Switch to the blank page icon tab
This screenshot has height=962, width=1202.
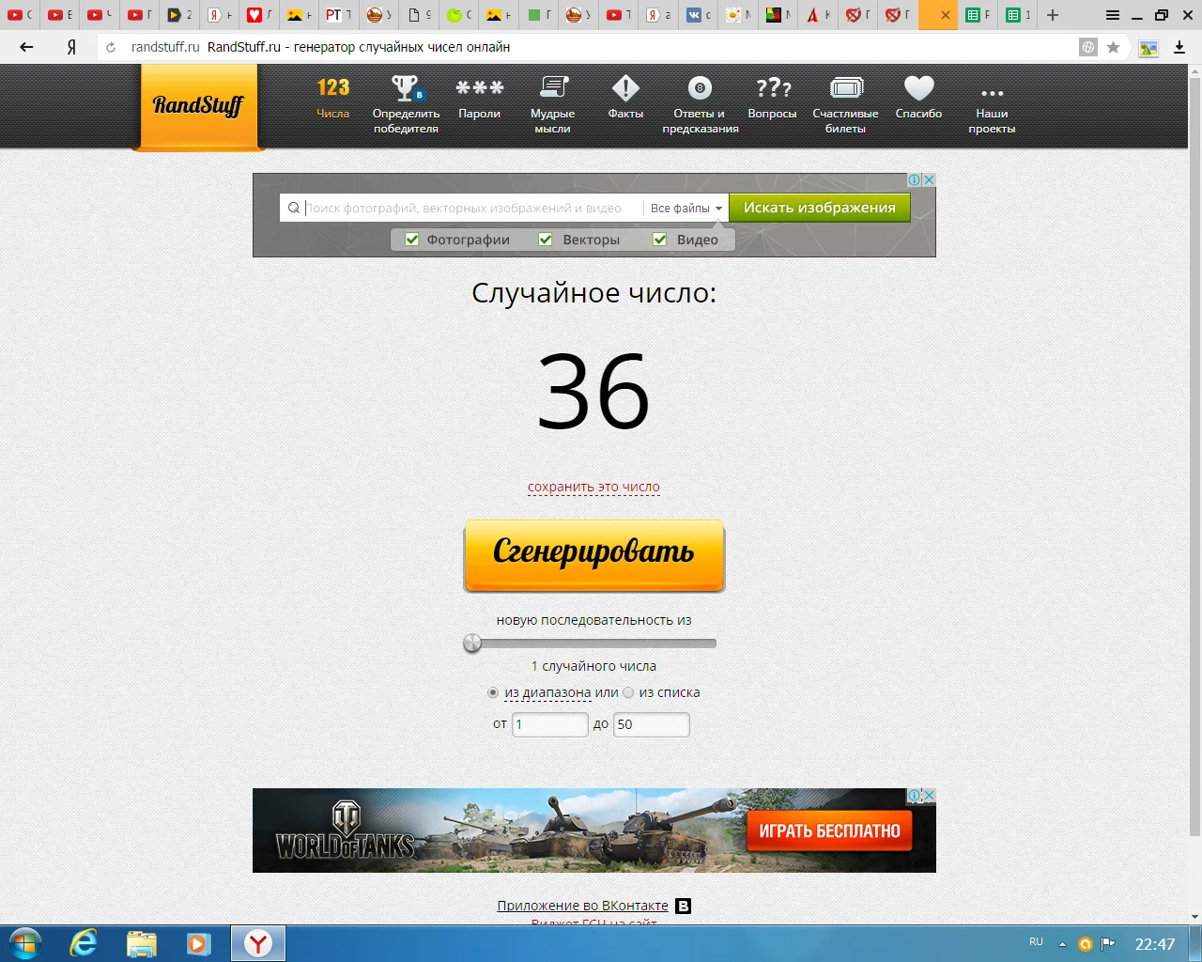click(x=417, y=15)
